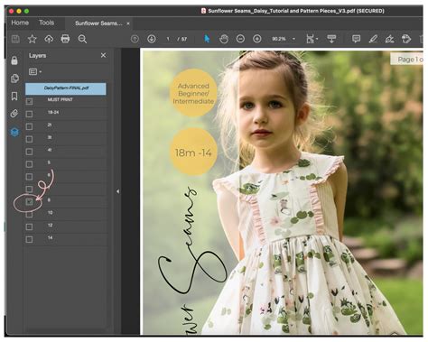Enable the size 5 layer checkbox
Image resolution: width=428 pixels, height=342 pixels.
point(29,164)
